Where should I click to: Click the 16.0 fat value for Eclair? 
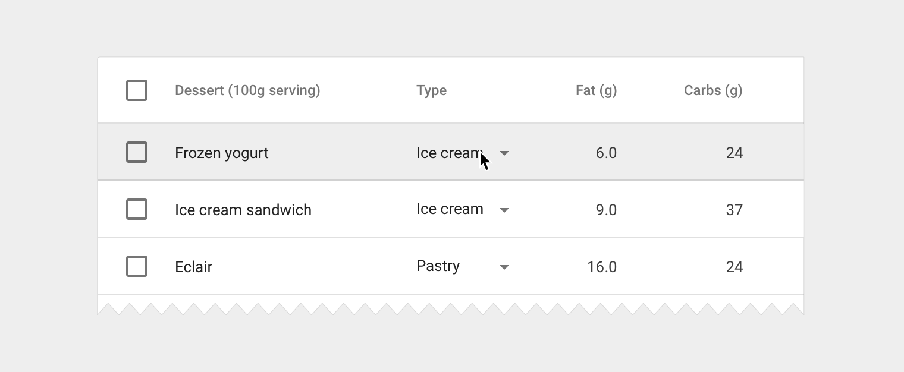(x=602, y=267)
